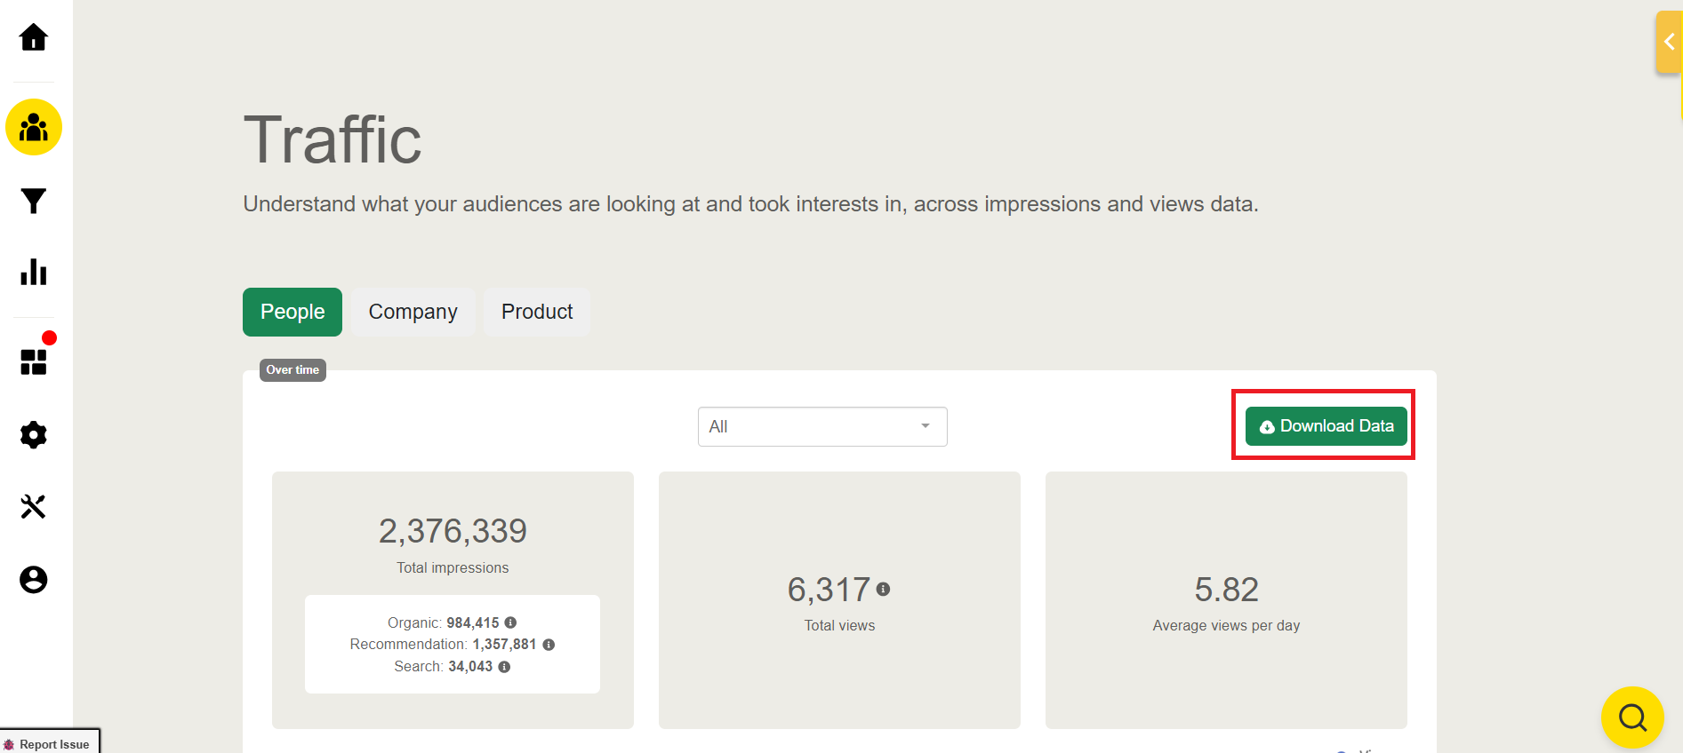Click the info icon beside Search impressions
The width and height of the screenshot is (1683, 753).
[x=504, y=667]
